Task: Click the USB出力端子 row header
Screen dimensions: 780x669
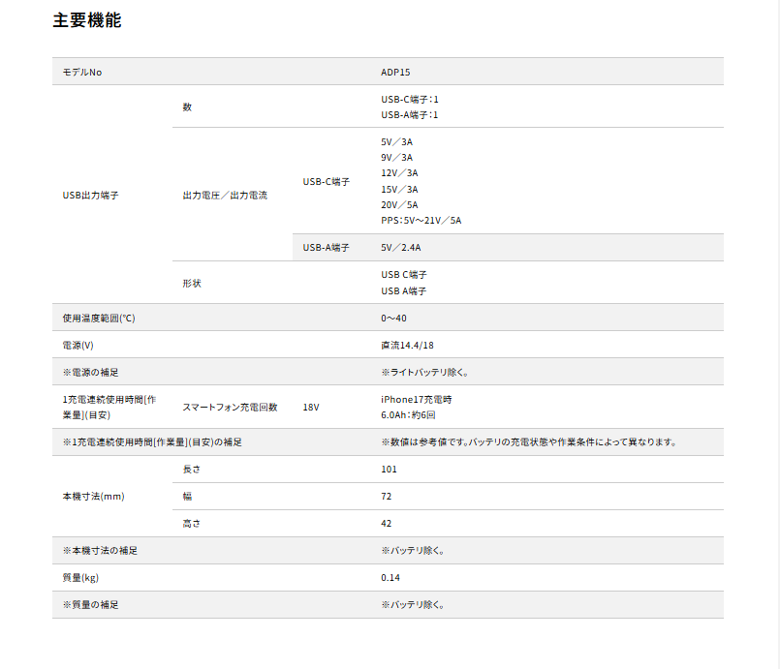Action: 93,195
